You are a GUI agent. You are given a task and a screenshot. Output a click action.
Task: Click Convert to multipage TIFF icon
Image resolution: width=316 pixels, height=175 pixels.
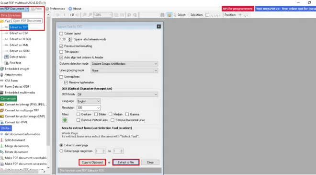click(x=2, y=110)
